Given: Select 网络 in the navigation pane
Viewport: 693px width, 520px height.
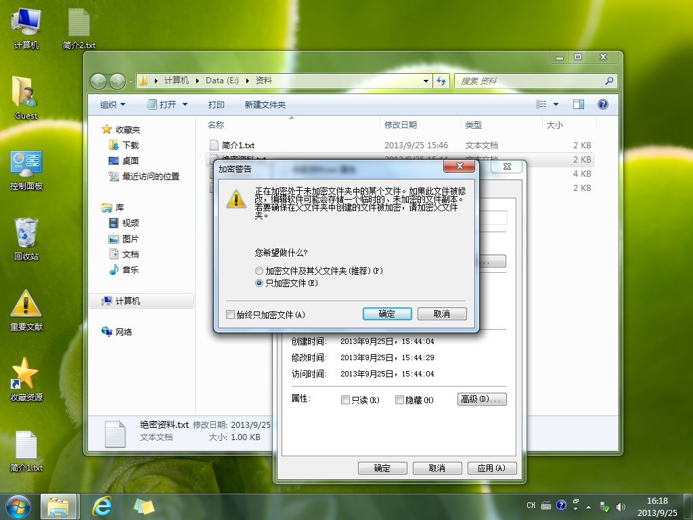Looking at the screenshot, I should pyautogui.click(x=116, y=332).
